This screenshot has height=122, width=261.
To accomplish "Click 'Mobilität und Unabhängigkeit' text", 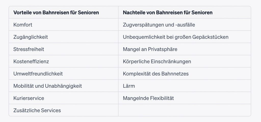I will 47,86.
